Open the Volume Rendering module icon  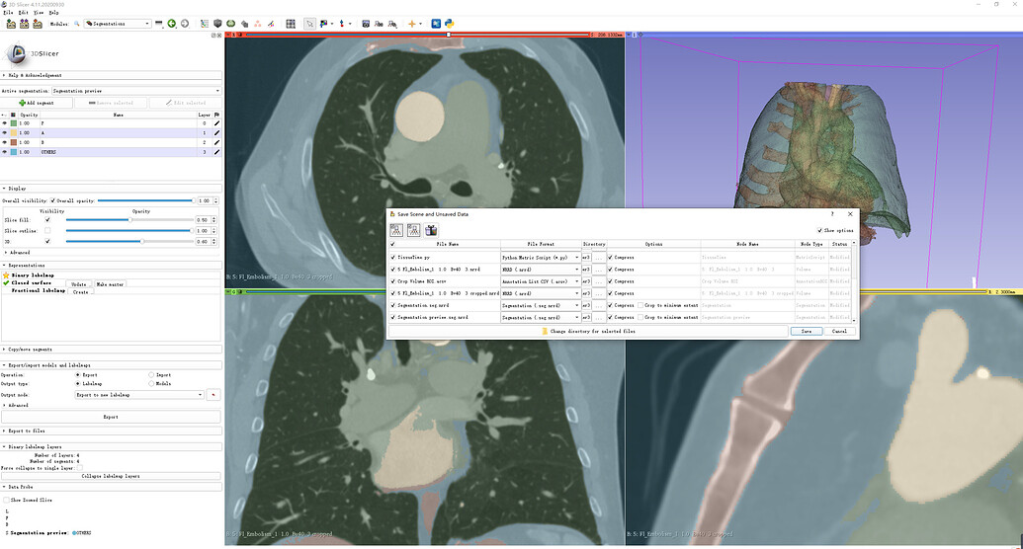[217, 24]
